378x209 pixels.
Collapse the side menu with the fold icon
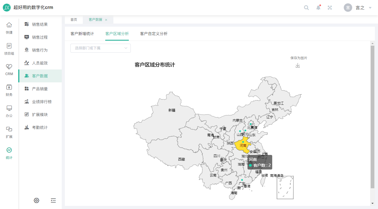coord(53,200)
